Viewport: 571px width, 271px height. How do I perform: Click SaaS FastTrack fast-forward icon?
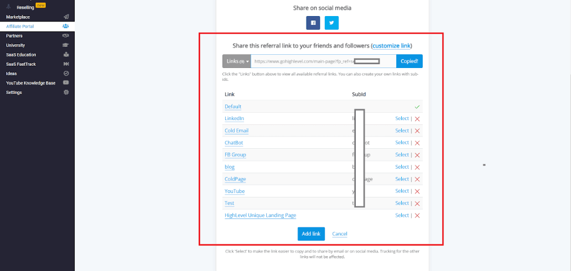coord(66,64)
